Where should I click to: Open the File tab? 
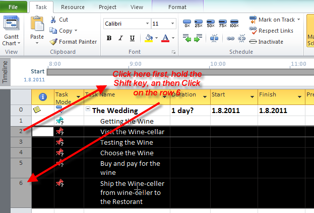pyautogui.click(x=14, y=7)
